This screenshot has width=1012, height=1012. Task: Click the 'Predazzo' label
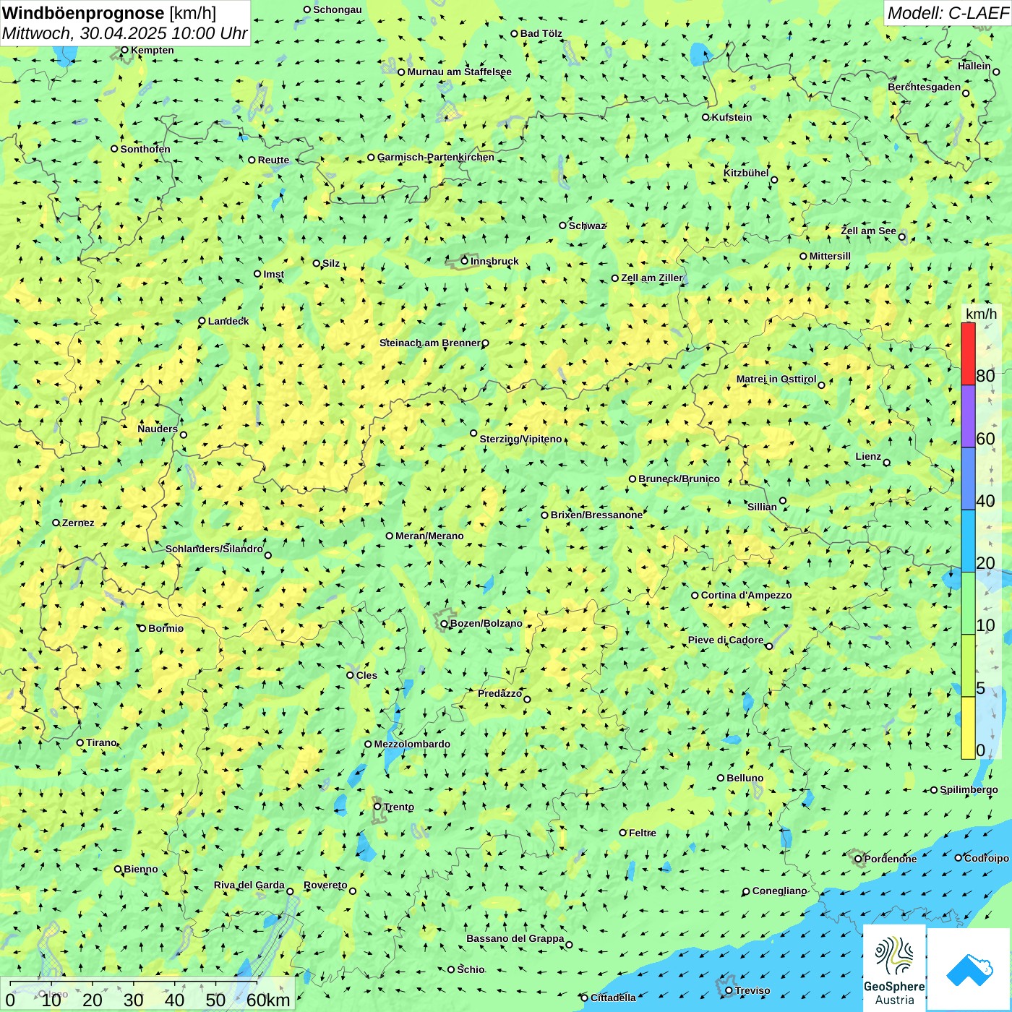pos(499,693)
